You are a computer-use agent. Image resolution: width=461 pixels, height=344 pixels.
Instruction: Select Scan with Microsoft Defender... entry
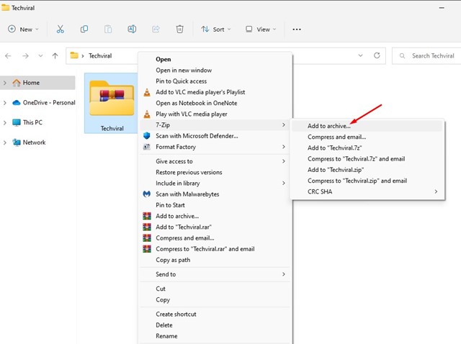pyautogui.click(x=197, y=135)
